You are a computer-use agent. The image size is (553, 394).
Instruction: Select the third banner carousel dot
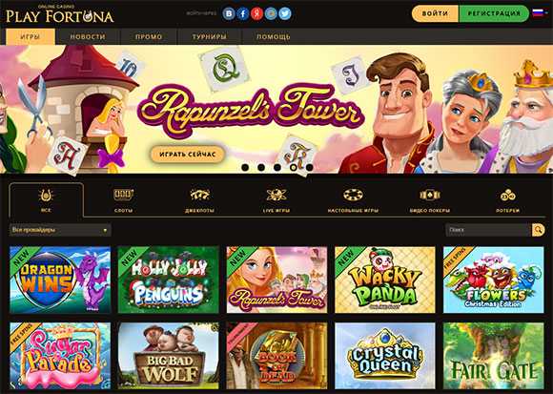point(277,167)
